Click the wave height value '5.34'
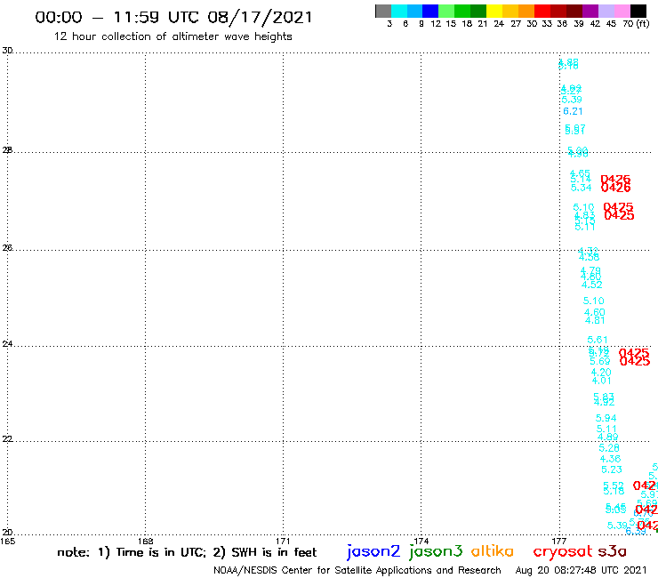658x578 pixels. coord(582,188)
